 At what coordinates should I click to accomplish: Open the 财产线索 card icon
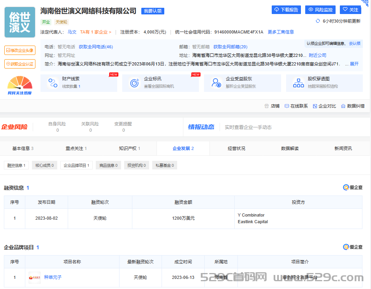[53, 83]
